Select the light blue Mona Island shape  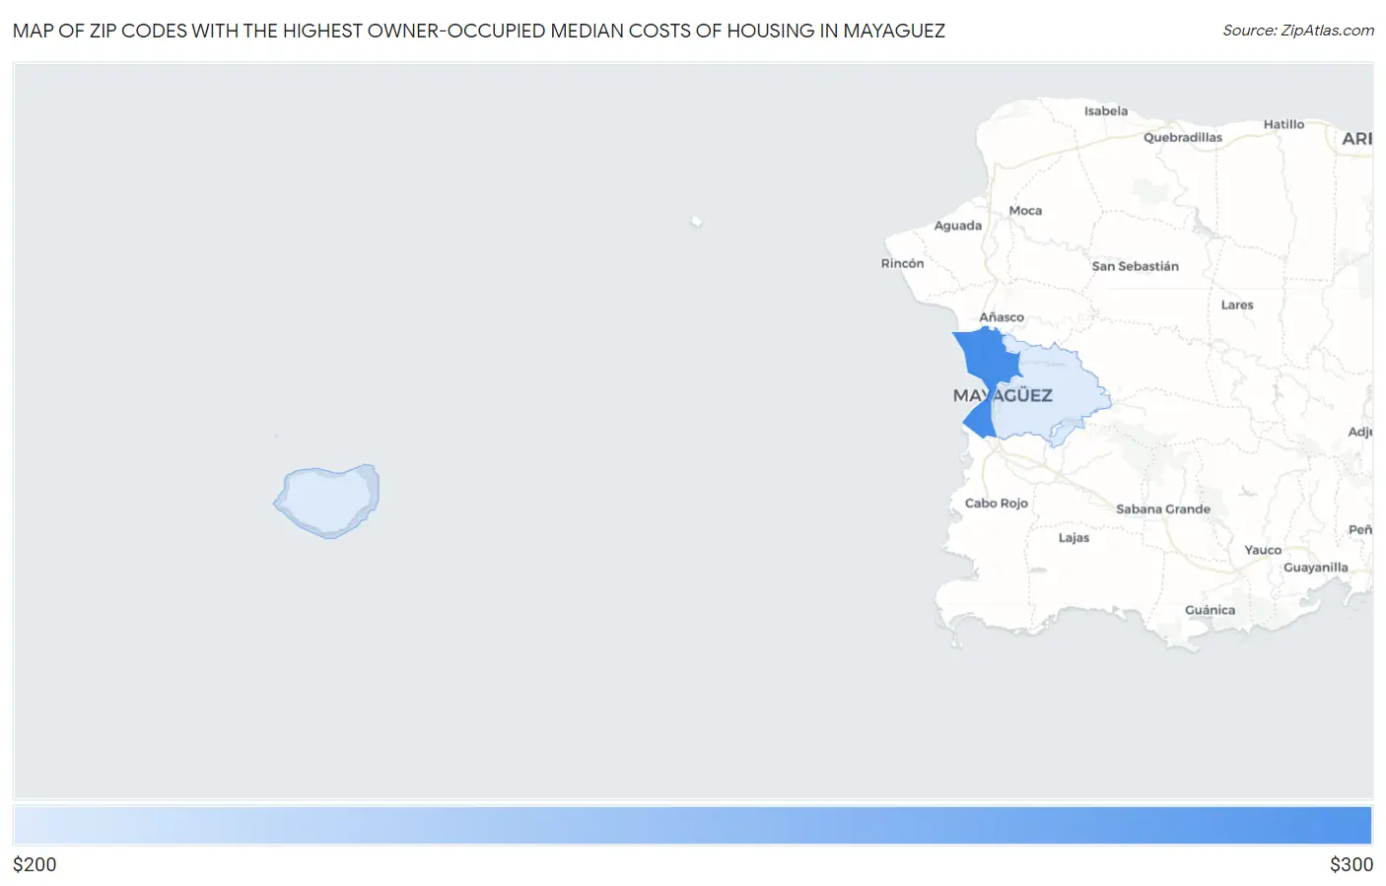click(x=327, y=501)
